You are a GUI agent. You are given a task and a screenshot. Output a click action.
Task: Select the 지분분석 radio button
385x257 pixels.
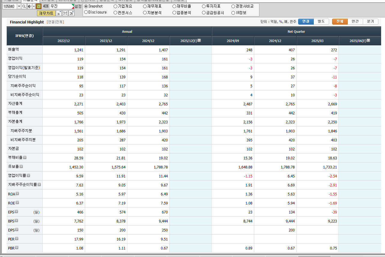(145, 13)
